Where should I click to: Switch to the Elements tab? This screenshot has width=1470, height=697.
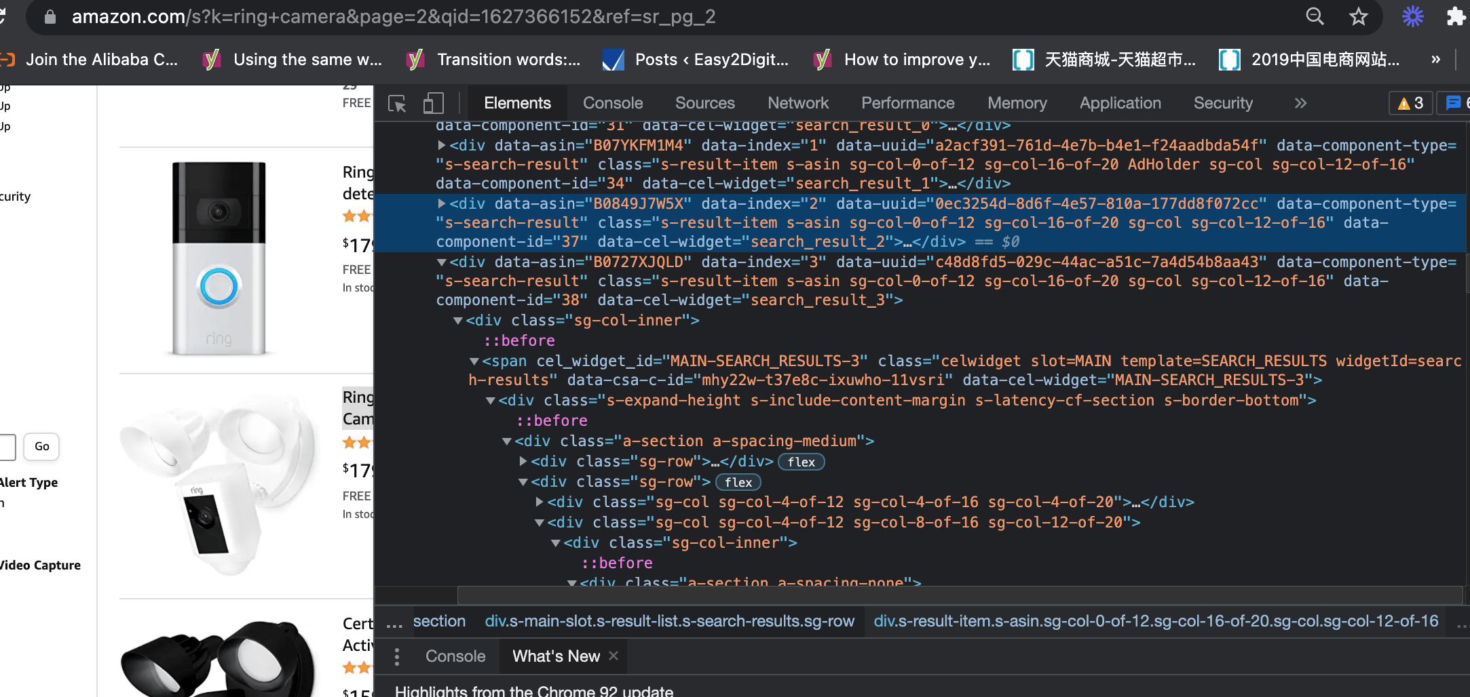point(517,103)
